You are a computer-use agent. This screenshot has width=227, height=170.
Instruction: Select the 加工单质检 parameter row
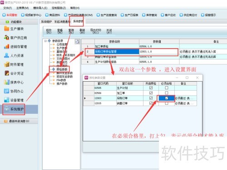click(154, 46)
